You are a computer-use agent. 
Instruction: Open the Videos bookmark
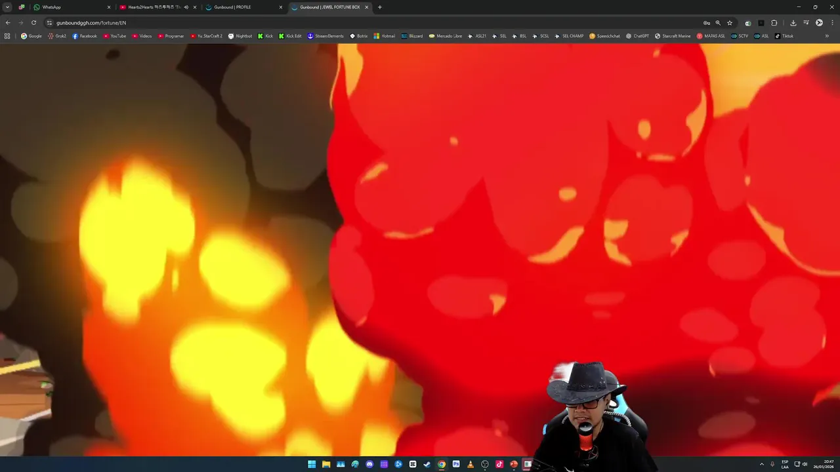pyautogui.click(x=142, y=36)
